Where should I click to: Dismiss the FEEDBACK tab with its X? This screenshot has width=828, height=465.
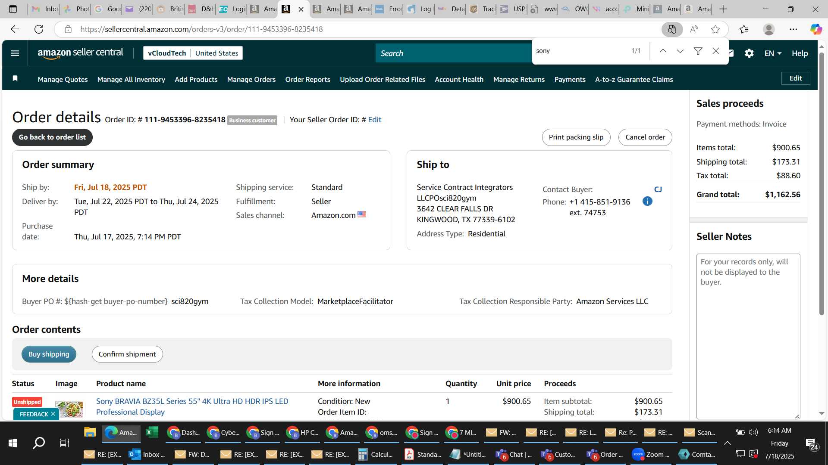click(x=53, y=414)
